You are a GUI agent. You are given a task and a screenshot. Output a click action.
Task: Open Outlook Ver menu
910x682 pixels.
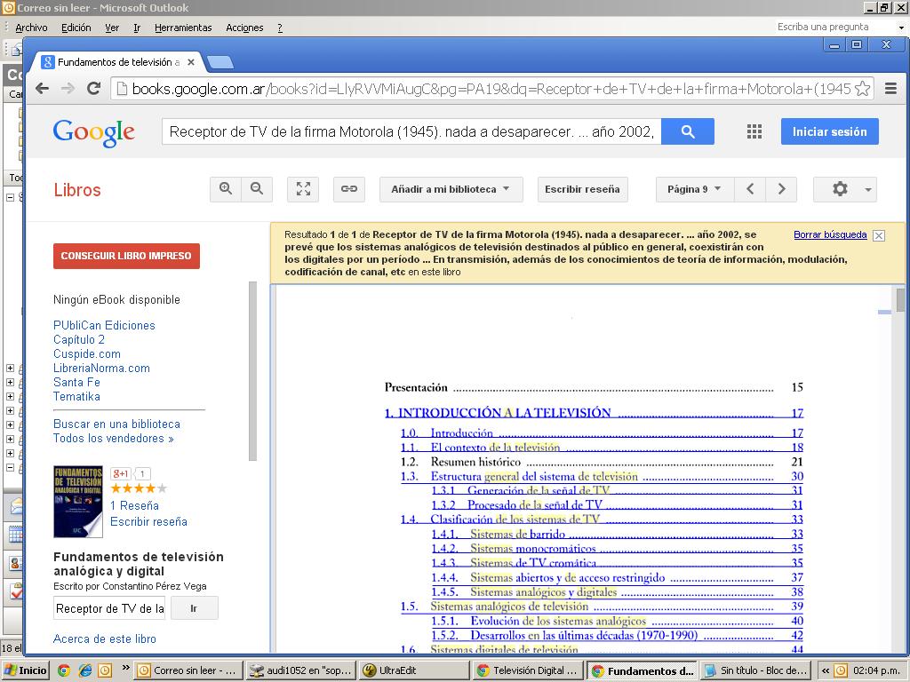click(x=112, y=28)
